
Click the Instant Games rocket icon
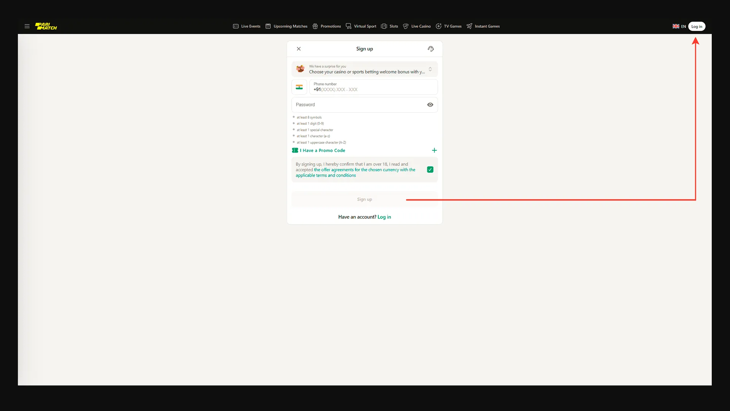pos(470,26)
